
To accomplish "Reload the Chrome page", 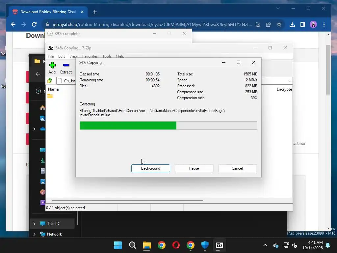I will (x=34, y=24).
